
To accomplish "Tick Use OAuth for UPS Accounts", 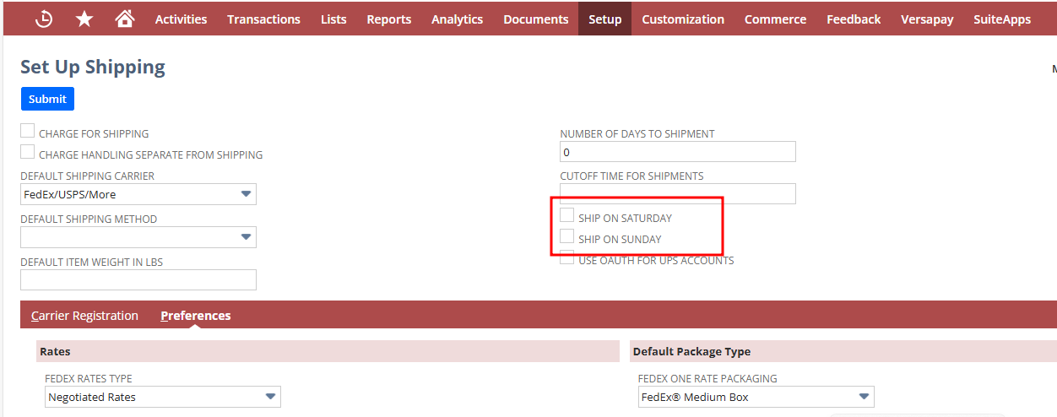I will pyautogui.click(x=567, y=258).
